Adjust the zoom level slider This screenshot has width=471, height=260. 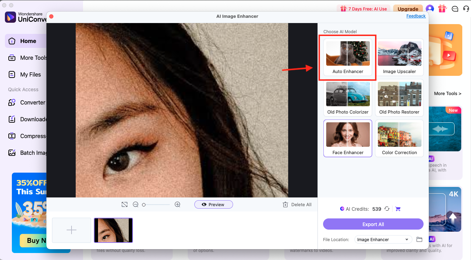[156, 204]
